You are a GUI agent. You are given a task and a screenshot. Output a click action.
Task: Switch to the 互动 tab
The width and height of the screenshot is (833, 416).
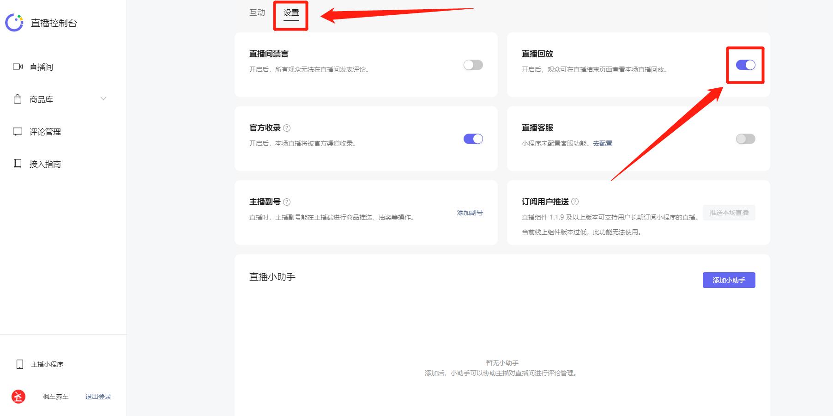coord(257,12)
